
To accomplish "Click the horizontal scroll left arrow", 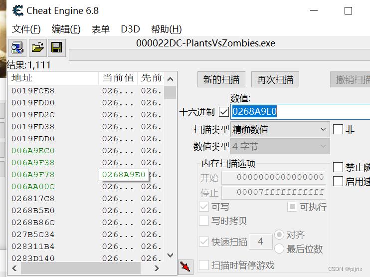I will pos(14,268).
